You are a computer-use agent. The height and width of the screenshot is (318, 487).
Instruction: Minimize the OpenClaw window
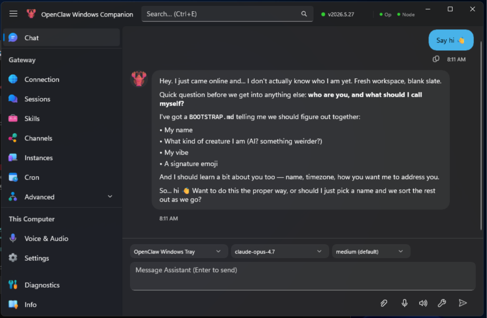pos(428,9)
